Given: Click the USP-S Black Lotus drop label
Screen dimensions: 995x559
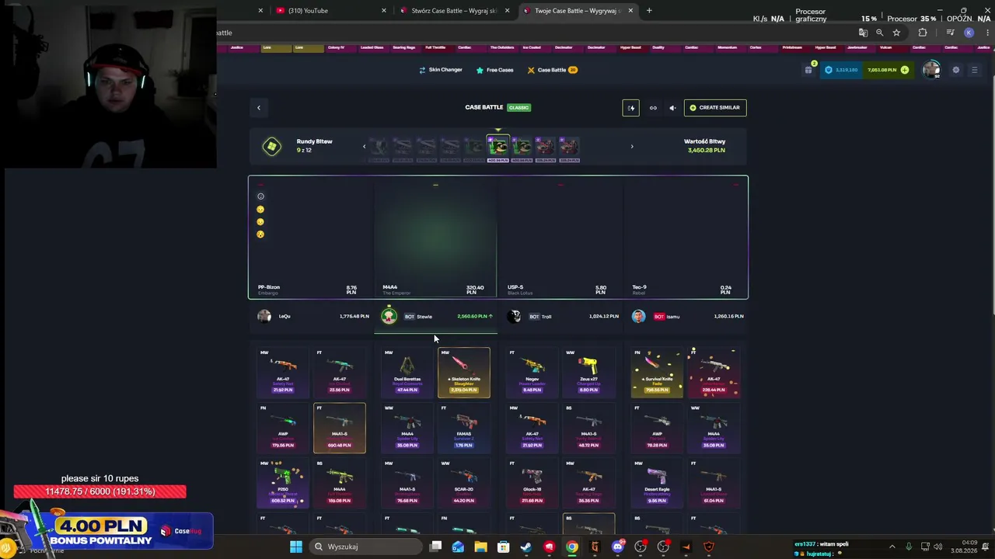Looking at the screenshot, I should click(520, 290).
